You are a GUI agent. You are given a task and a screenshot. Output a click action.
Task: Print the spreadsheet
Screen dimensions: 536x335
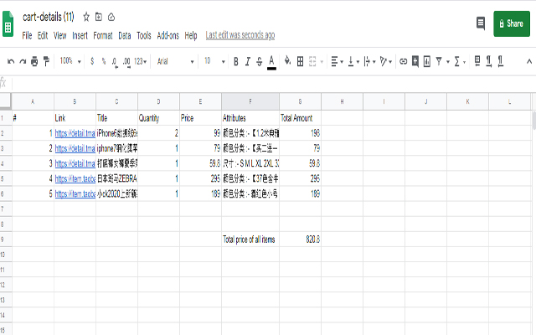(x=34, y=61)
